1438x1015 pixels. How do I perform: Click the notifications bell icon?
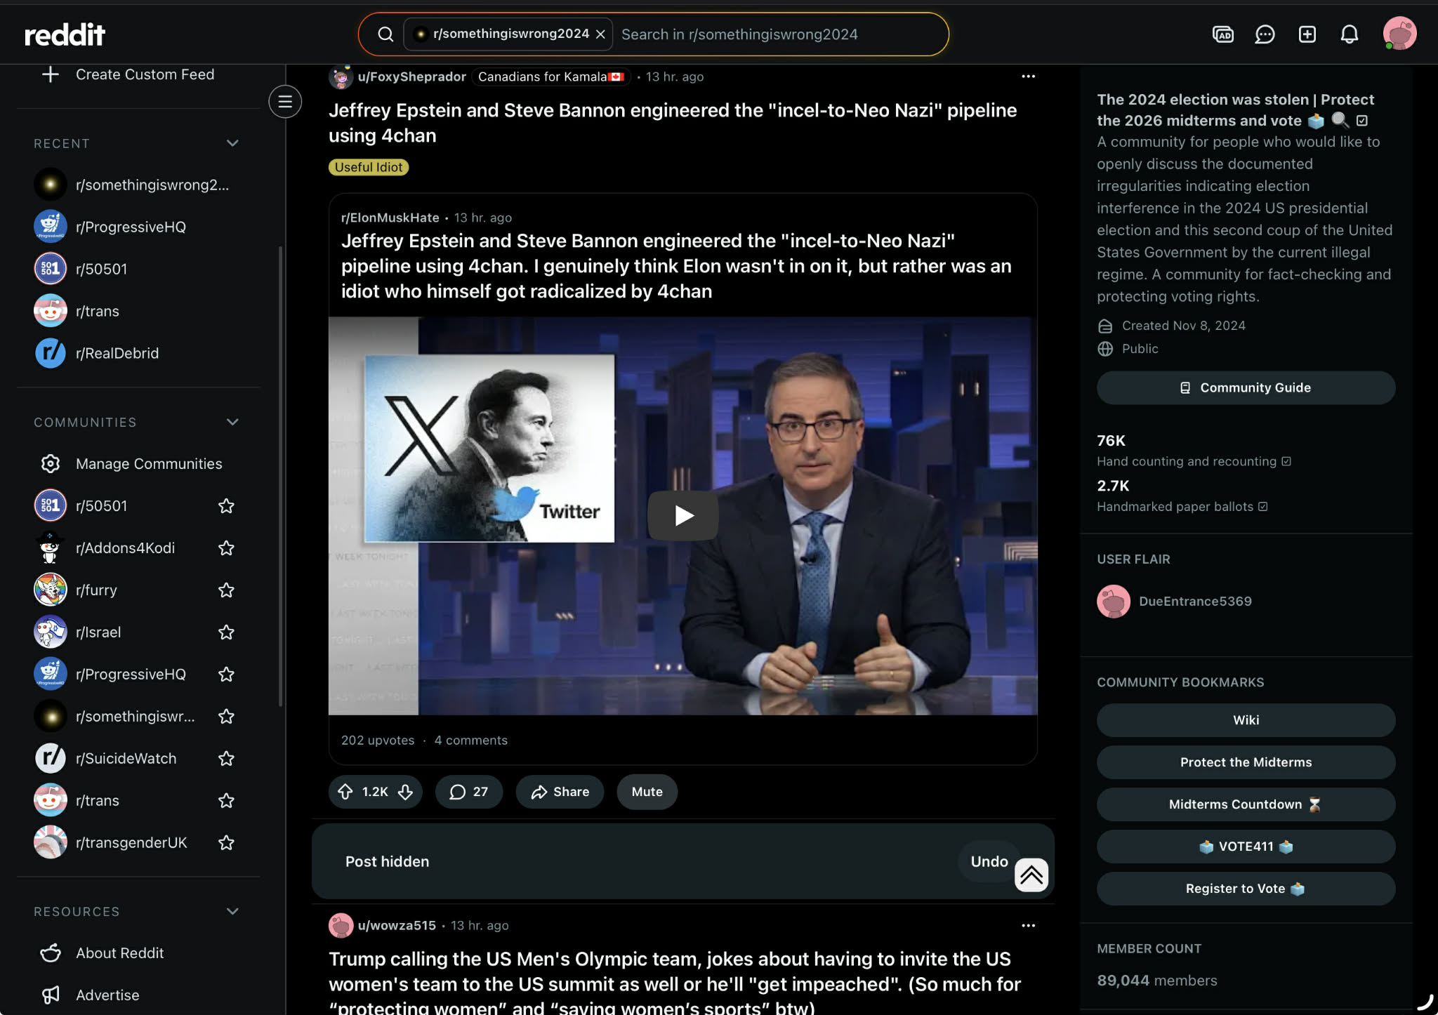(x=1349, y=34)
